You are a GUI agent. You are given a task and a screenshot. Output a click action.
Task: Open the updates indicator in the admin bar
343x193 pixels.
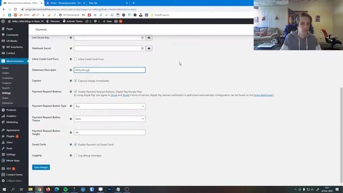(88, 21)
